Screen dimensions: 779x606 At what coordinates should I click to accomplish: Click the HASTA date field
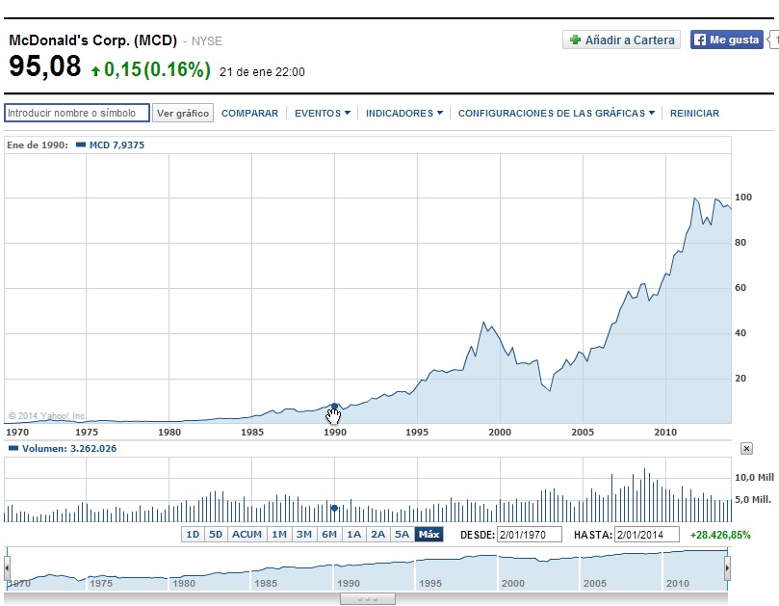[x=647, y=535]
